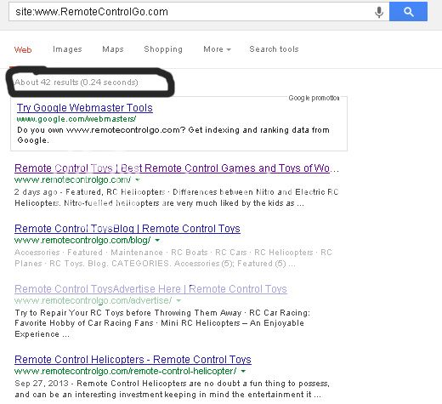This screenshot has height=404, width=442.
Task: Select the Web tab
Action: [x=23, y=50]
